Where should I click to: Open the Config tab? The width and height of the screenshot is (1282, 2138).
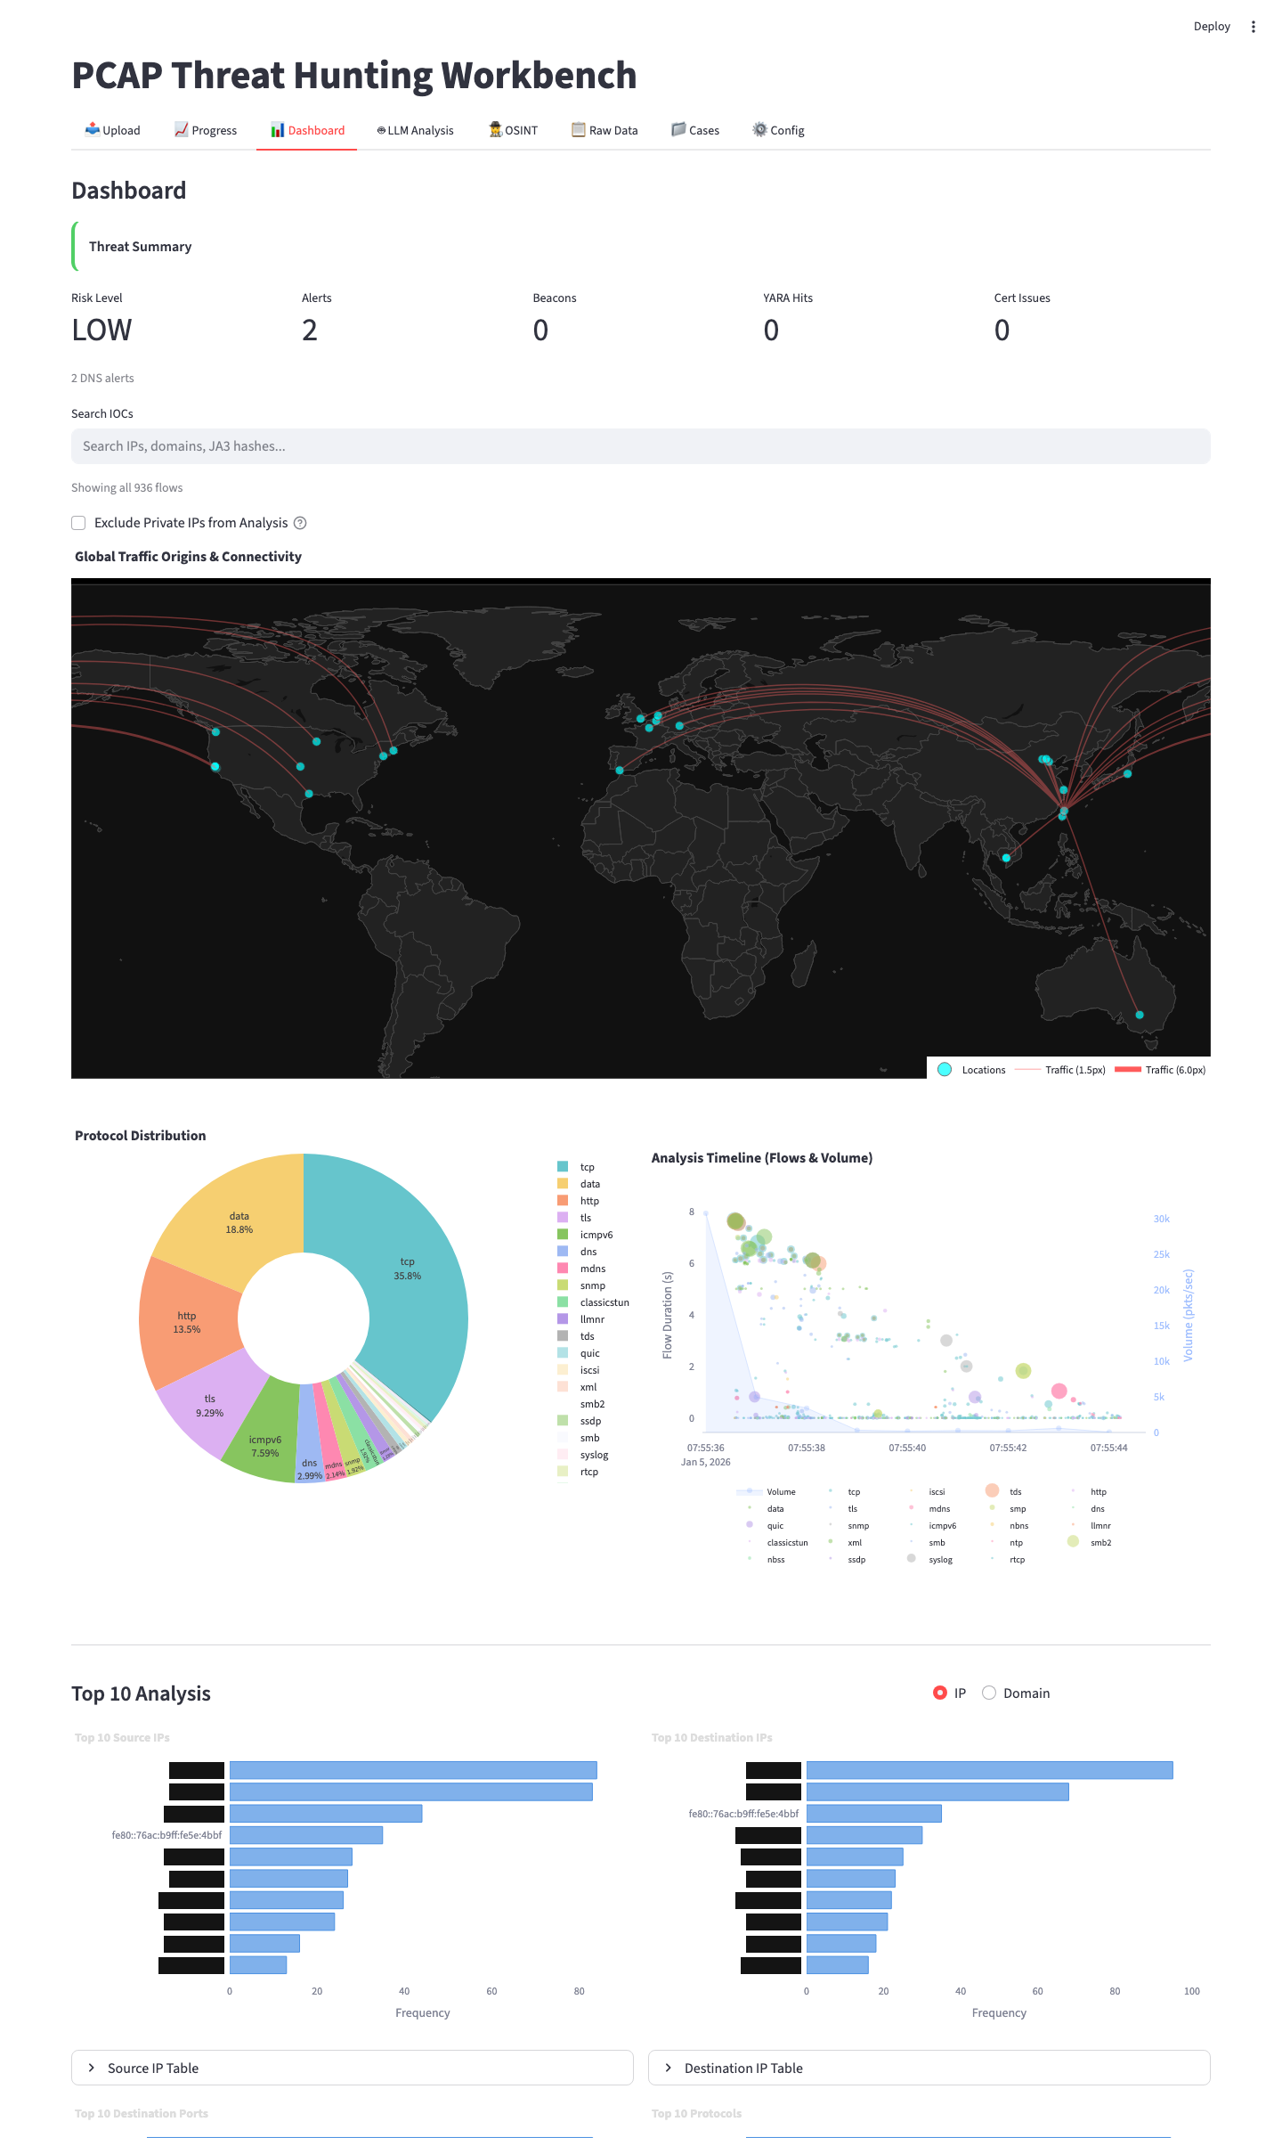pyautogui.click(x=778, y=130)
